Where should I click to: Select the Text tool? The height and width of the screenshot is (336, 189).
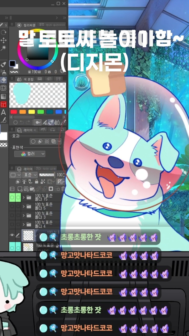coord(3,112)
